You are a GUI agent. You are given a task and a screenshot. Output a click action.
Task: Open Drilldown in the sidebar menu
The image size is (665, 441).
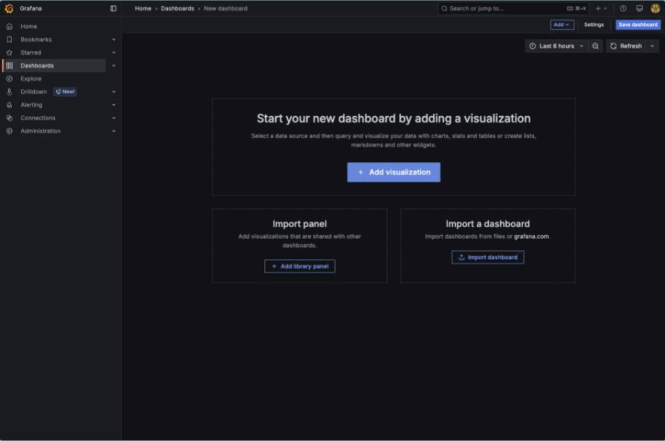[x=33, y=92]
